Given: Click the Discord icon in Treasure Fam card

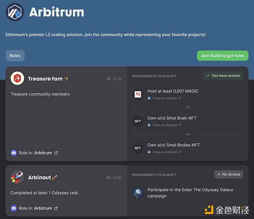Looking at the screenshot, I should 14,153.
